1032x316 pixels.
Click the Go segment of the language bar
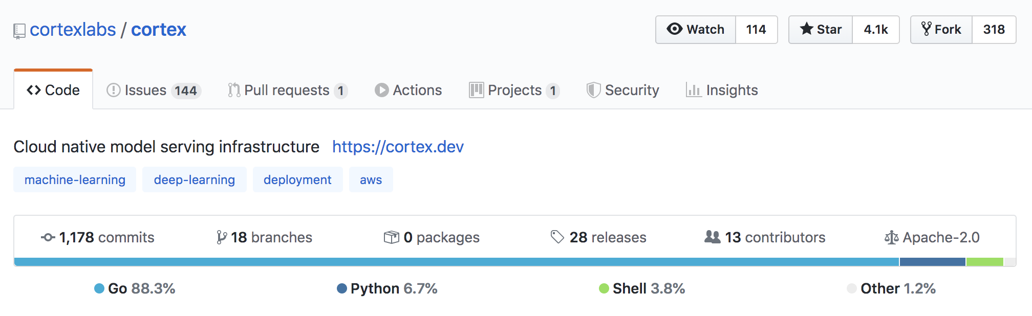(457, 262)
